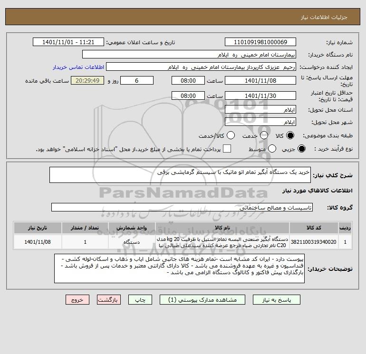Screen dimensions: 366x354
Task: Click the buyer notes text area
Action: (x=179, y=268)
